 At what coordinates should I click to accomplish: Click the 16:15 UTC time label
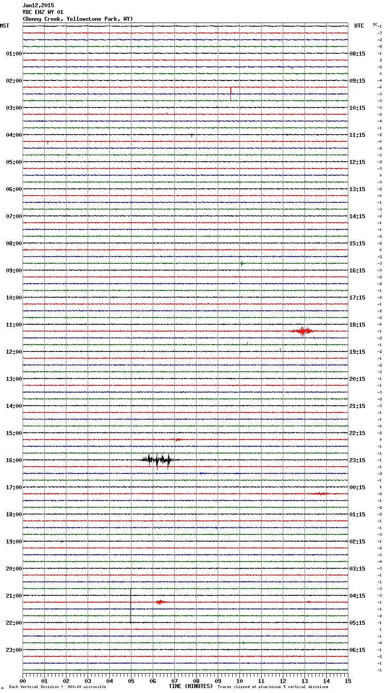click(x=357, y=271)
